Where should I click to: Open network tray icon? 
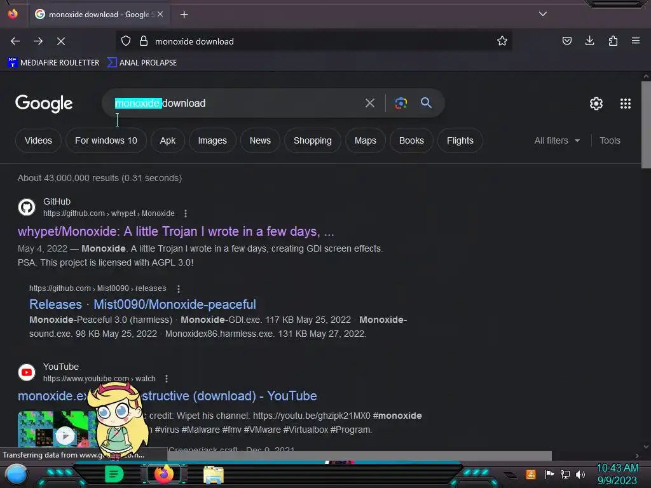pos(565,474)
